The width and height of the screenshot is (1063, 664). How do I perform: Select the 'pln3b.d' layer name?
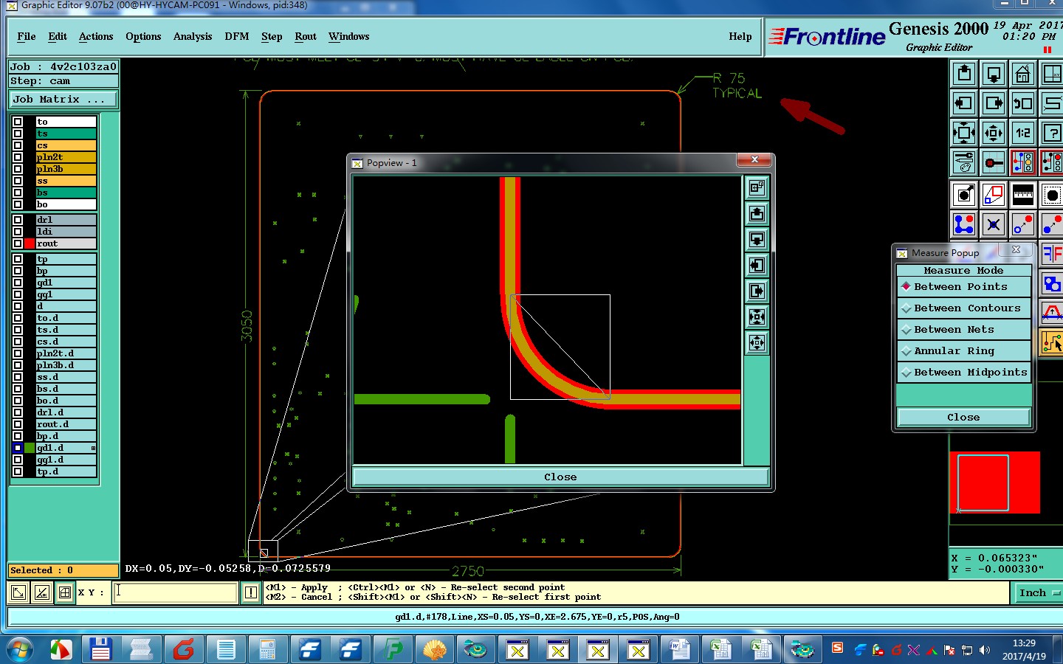[x=66, y=365]
